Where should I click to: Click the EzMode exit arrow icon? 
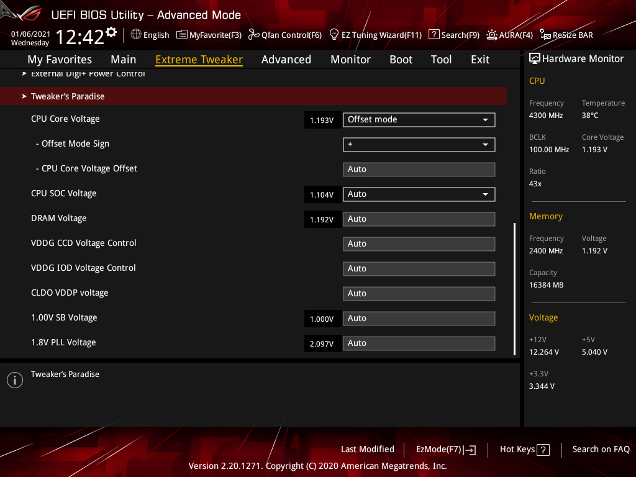pyautogui.click(x=470, y=450)
